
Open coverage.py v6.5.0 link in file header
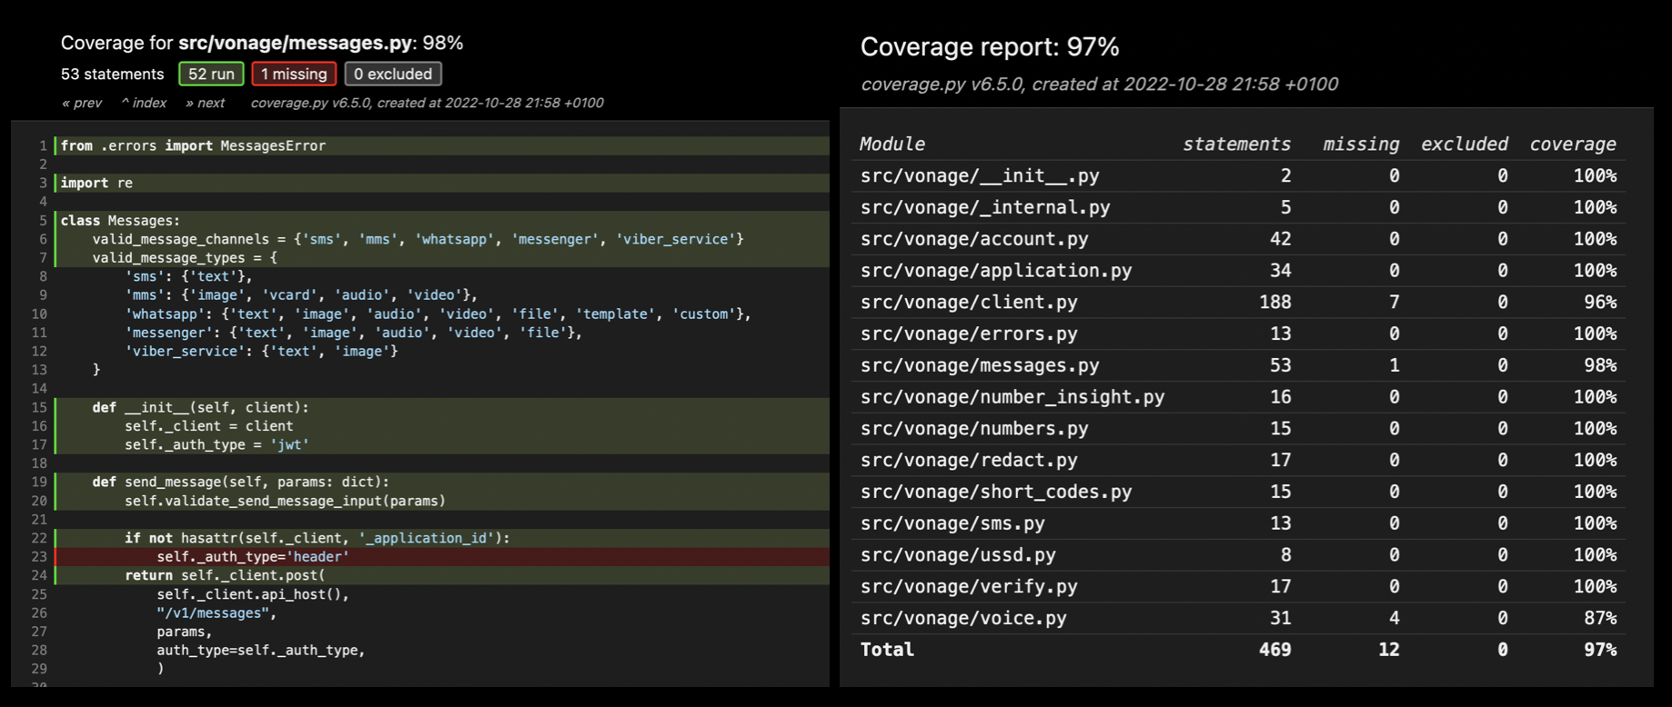pyautogui.click(x=310, y=103)
